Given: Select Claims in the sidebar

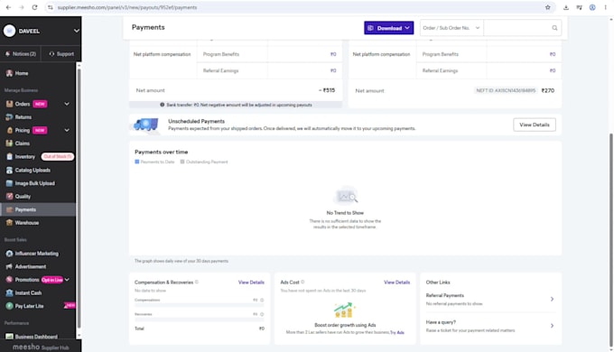Looking at the screenshot, I should pyautogui.click(x=23, y=144).
